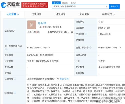Viewport: 125px width, 104px height.
Task: Click the first credit code 91310120MA1JJFET7F
Action: 38,48
